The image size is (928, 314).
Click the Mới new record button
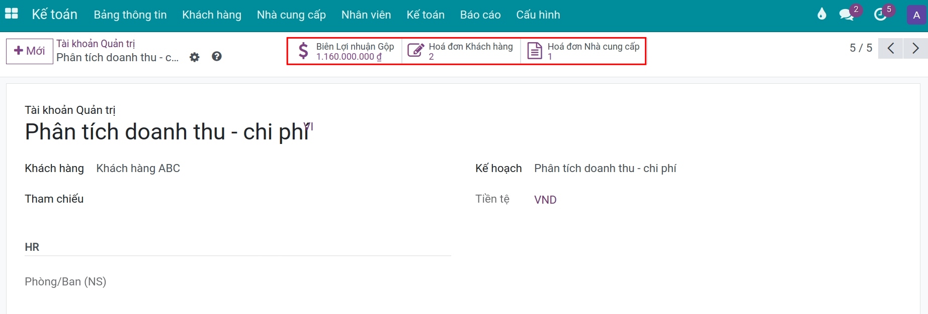click(x=30, y=51)
